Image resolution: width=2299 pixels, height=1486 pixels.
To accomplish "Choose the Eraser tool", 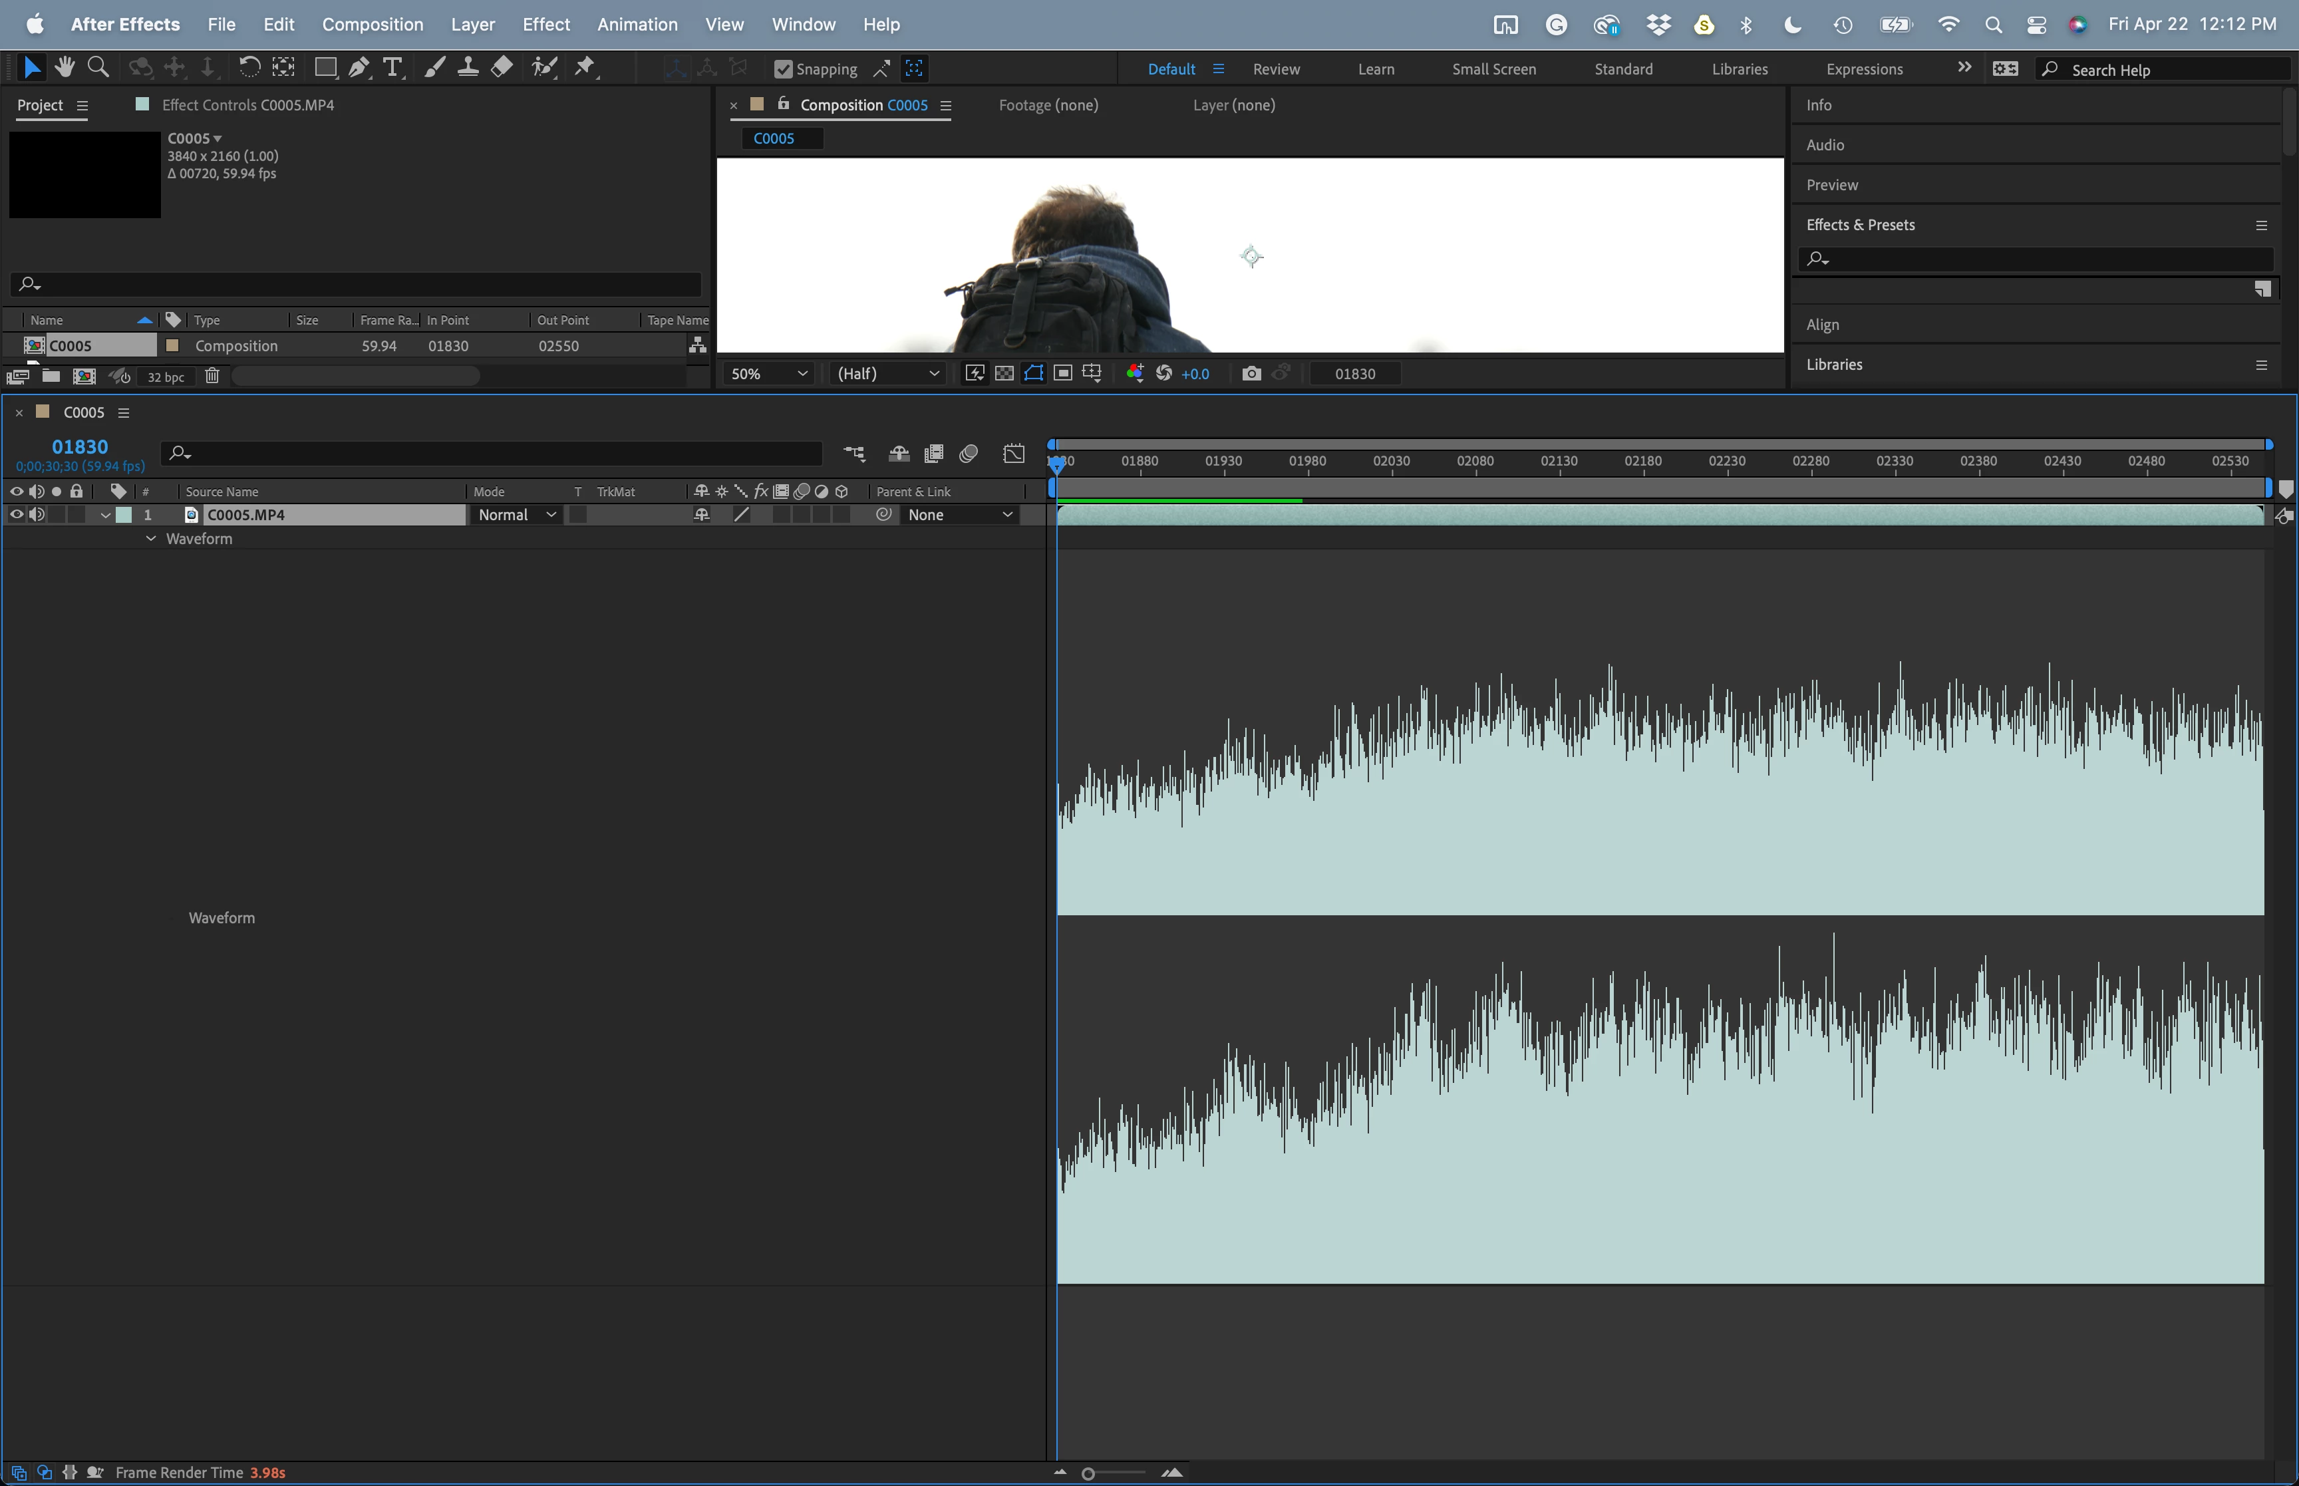I will pyautogui.click(x=502, y=68).
